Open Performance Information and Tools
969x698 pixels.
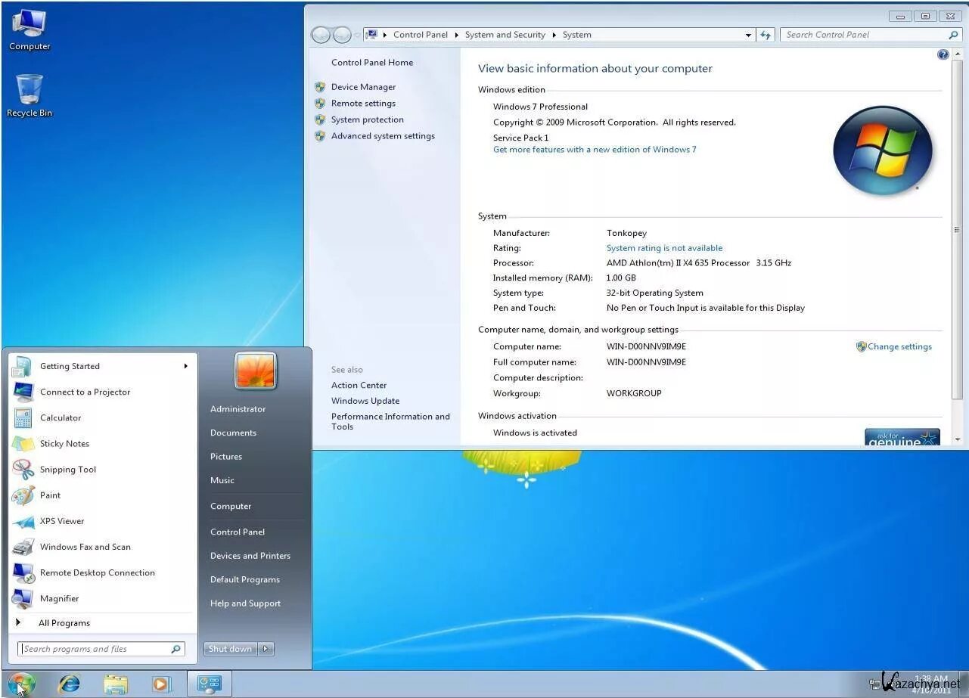coord(390,421)
